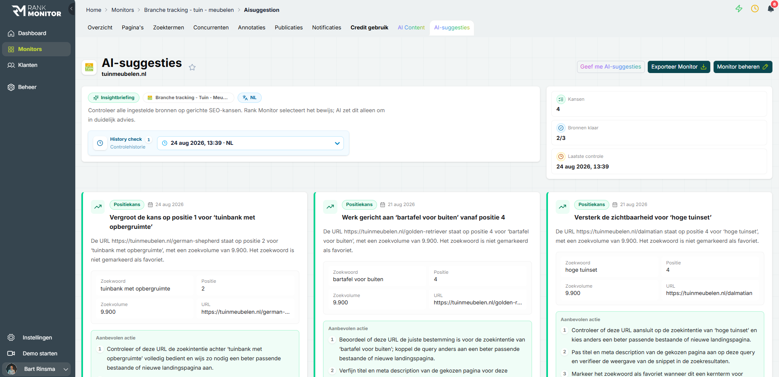Screen dimensions: 779x377
Task: Click calendar icon next to 24 aug 2026
Action: (150, 205)
